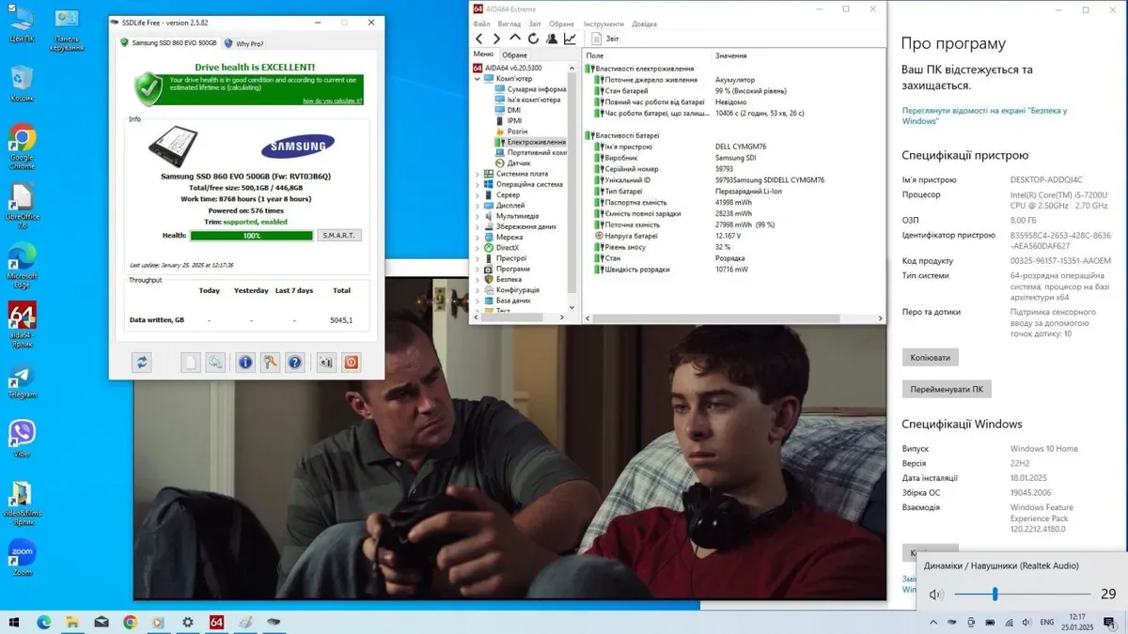Click the Звіт report toolbar button
The width and height of the screenshot is (1128, 634).
[604, 39]
